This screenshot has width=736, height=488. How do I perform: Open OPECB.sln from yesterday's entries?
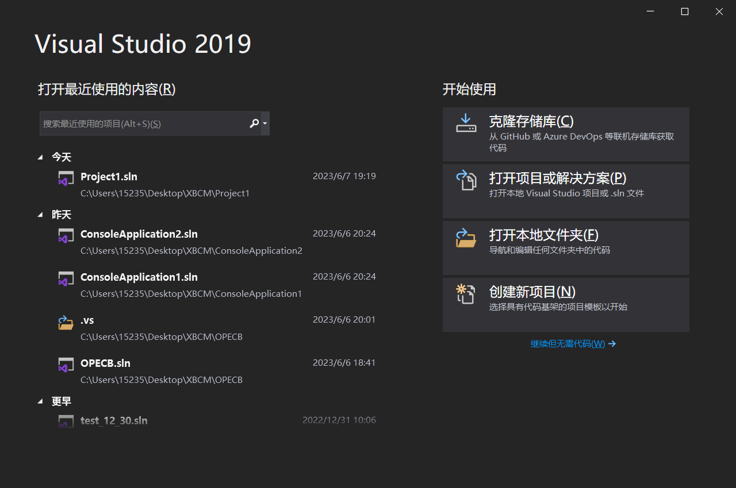pyautogui.click(x=105, y=363)
